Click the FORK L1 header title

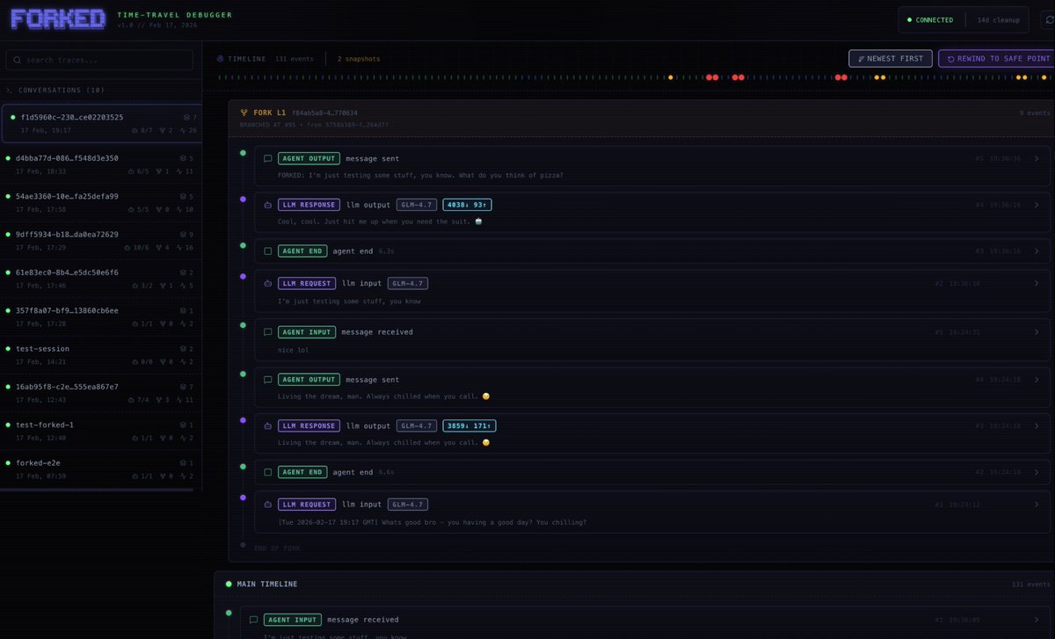[x=269, y=113]
